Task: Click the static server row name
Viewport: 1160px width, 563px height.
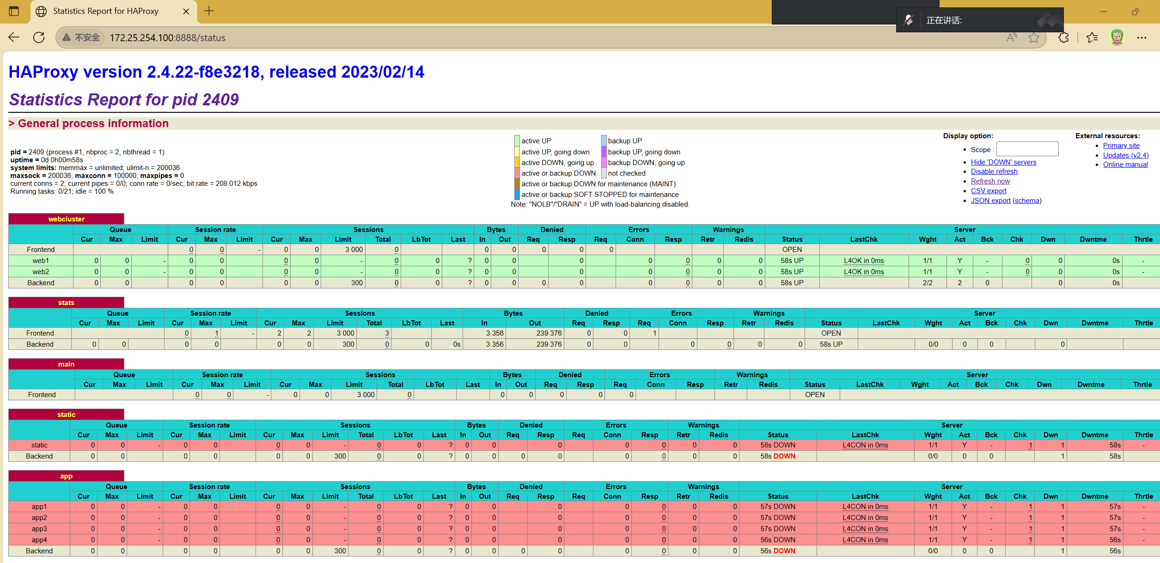Action: click(x=39, y=445)
